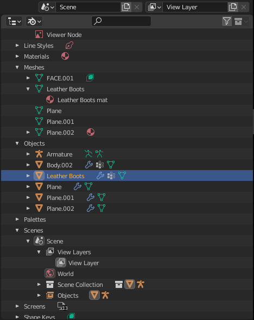254x320 pixels.
Task: Open the outliner display mode dropdown
Action: click(x=14, y=21)
